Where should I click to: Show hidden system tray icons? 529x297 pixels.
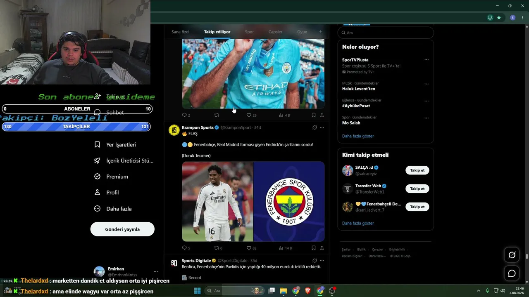pos(479,291)
